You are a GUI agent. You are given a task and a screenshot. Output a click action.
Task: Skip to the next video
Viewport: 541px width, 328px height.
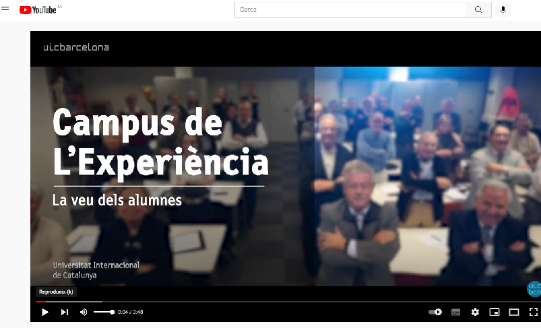pos(65,312)
